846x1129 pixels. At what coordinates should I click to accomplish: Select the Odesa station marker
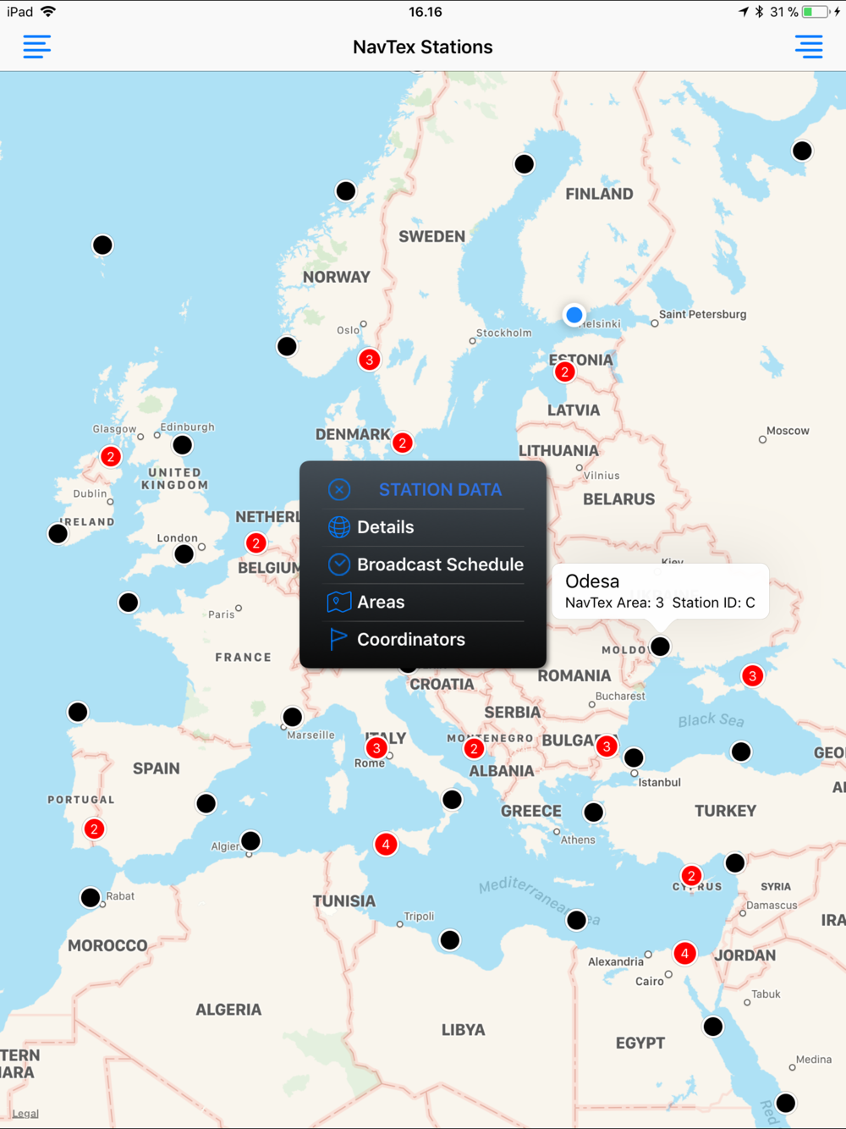[x=660, y=647]
